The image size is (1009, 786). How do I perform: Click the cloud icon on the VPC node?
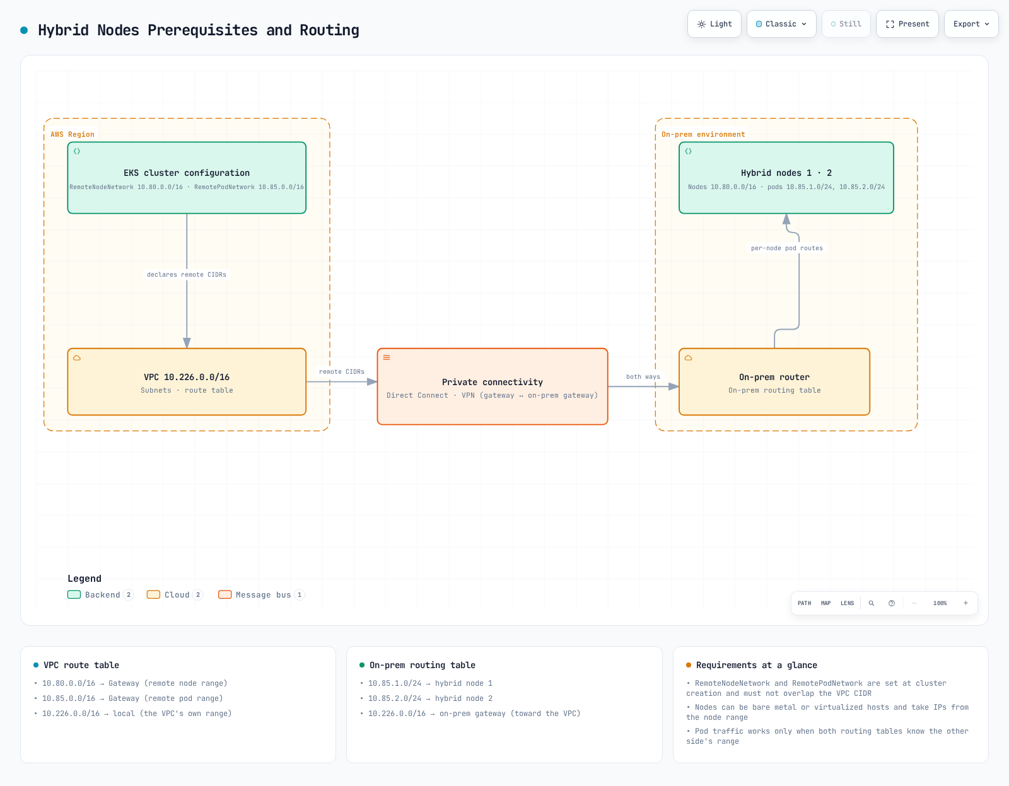(x=77, y=357)
